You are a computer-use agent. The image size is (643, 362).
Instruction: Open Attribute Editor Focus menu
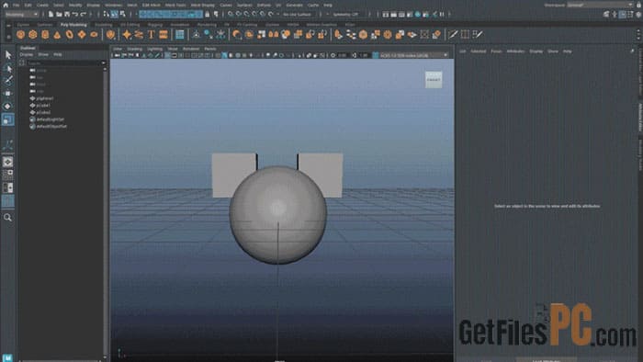pyautogui.click(x=496, y=51)
